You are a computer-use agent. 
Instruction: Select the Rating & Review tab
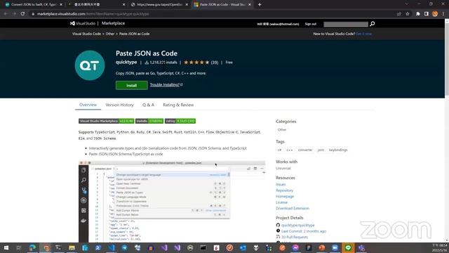tap(178, 105)
